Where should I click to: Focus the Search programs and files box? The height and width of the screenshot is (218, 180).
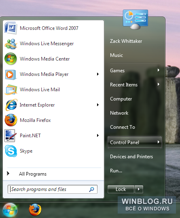pyautogui.click(x=53, y=189)
